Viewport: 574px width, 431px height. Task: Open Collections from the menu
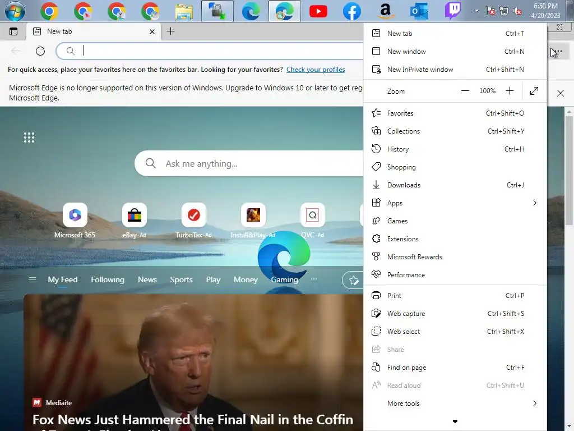click(455, 131)
